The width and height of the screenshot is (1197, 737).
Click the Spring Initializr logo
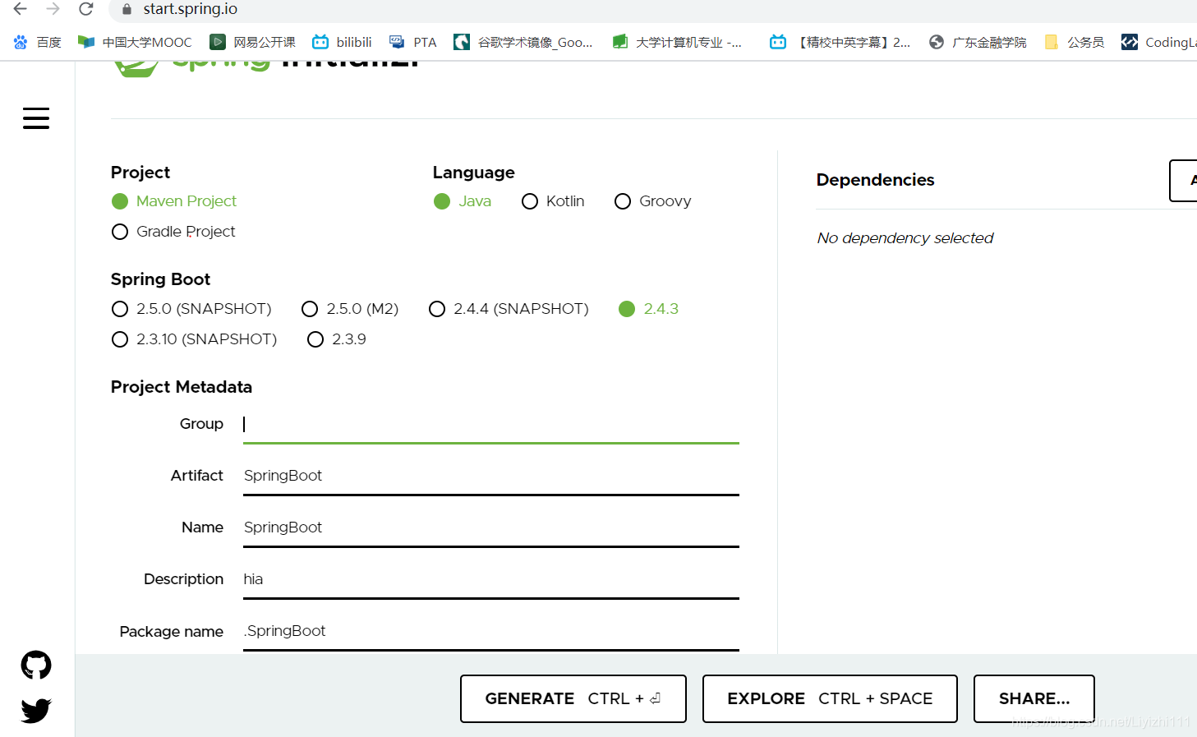tap(266, 68)
